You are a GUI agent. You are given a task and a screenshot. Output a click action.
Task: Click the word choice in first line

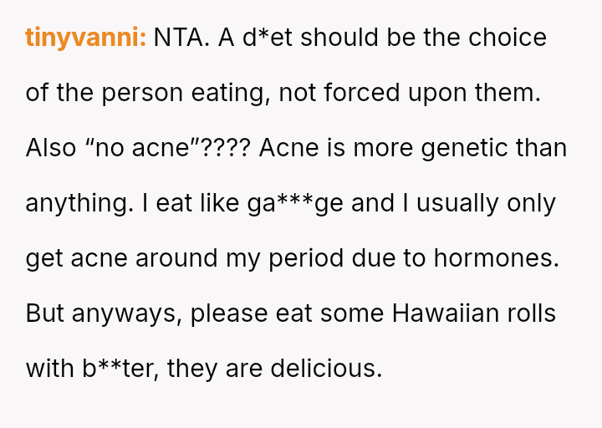(508, 38)
